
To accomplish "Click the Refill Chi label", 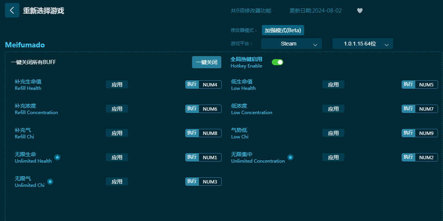I will pos(24,136).
